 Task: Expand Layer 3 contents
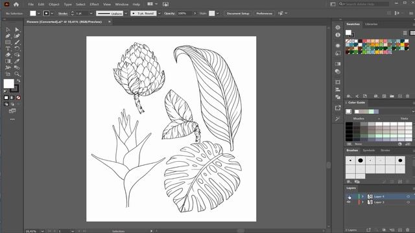click(x=363, y=202)
